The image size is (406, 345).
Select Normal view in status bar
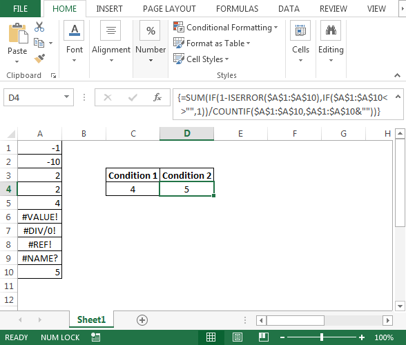coord(211,337)
